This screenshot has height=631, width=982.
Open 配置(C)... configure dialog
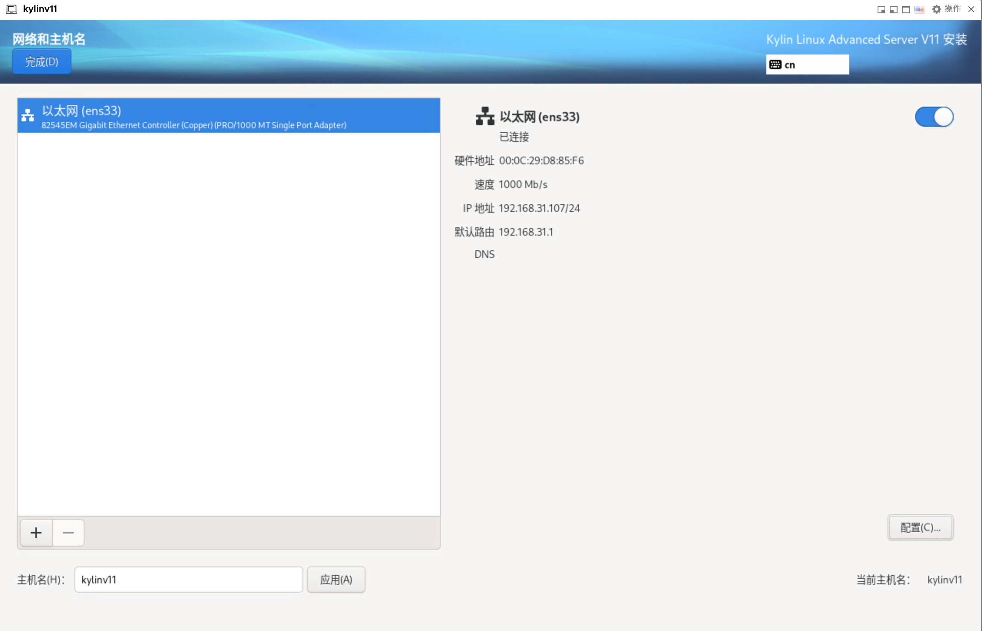(x=920, y=528)
